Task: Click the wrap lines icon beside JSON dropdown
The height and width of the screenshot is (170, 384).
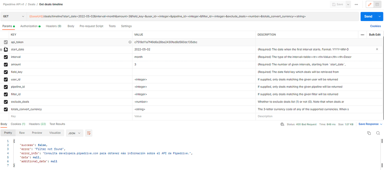Action: click(x=88, y=133)
